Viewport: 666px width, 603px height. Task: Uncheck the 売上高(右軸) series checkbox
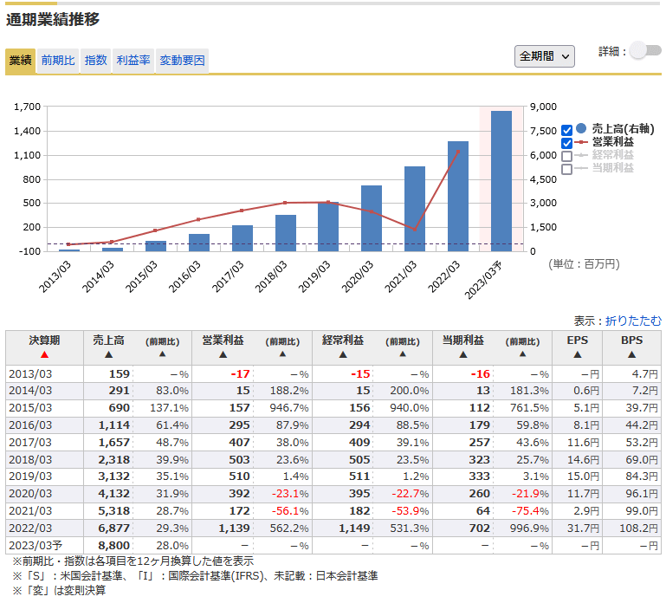[x=567, y=129]
